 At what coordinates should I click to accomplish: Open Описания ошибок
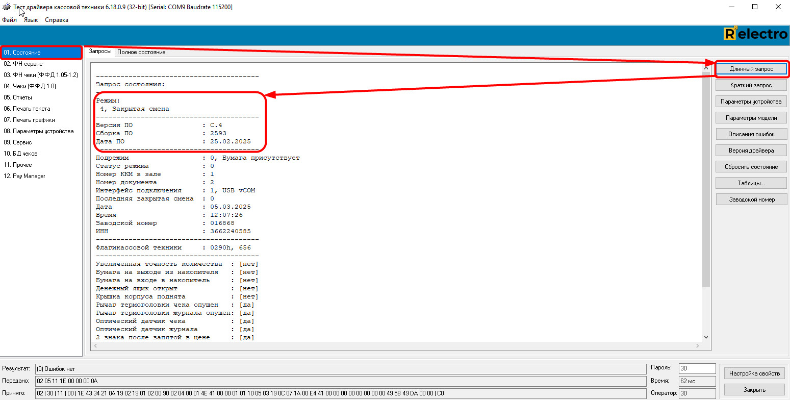(751, 134)
